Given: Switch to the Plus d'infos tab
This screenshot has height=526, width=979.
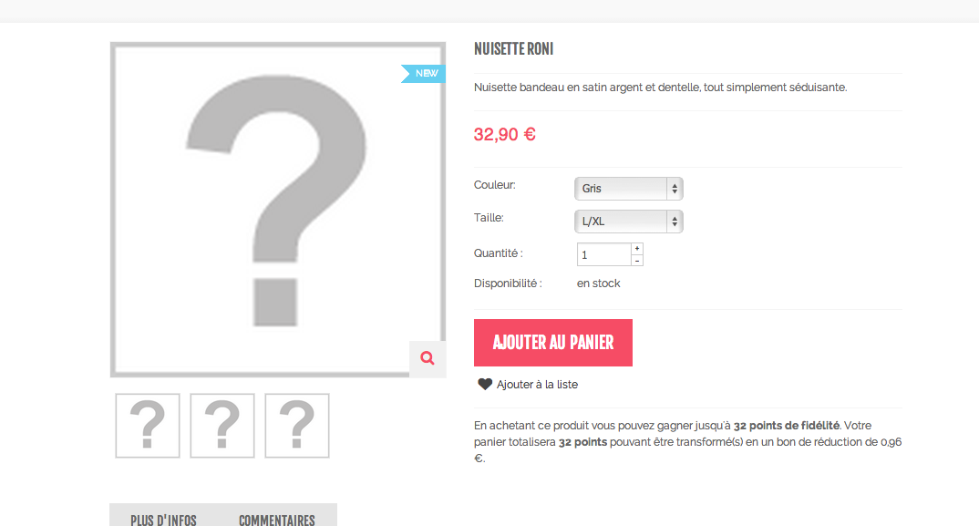Looking at the screenshot, I should coord(163,519).
